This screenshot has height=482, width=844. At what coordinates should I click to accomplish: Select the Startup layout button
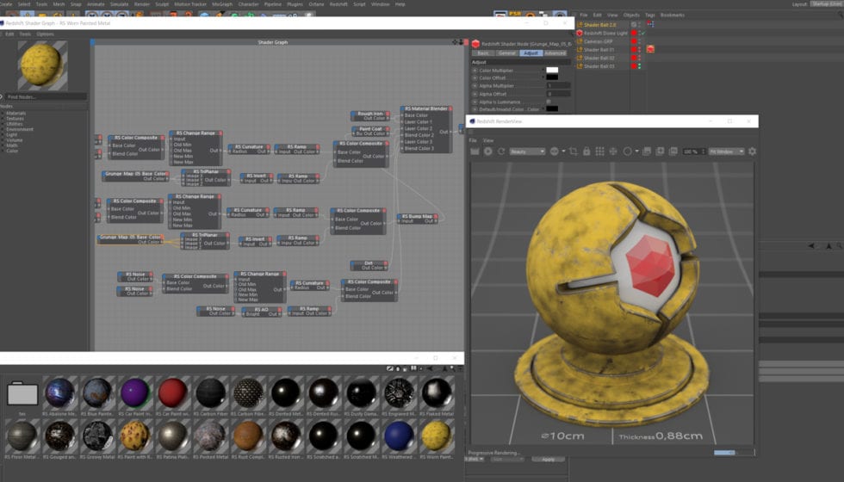[827, 4]
